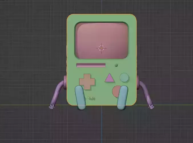Select the green round button beside the triangle

124,77
